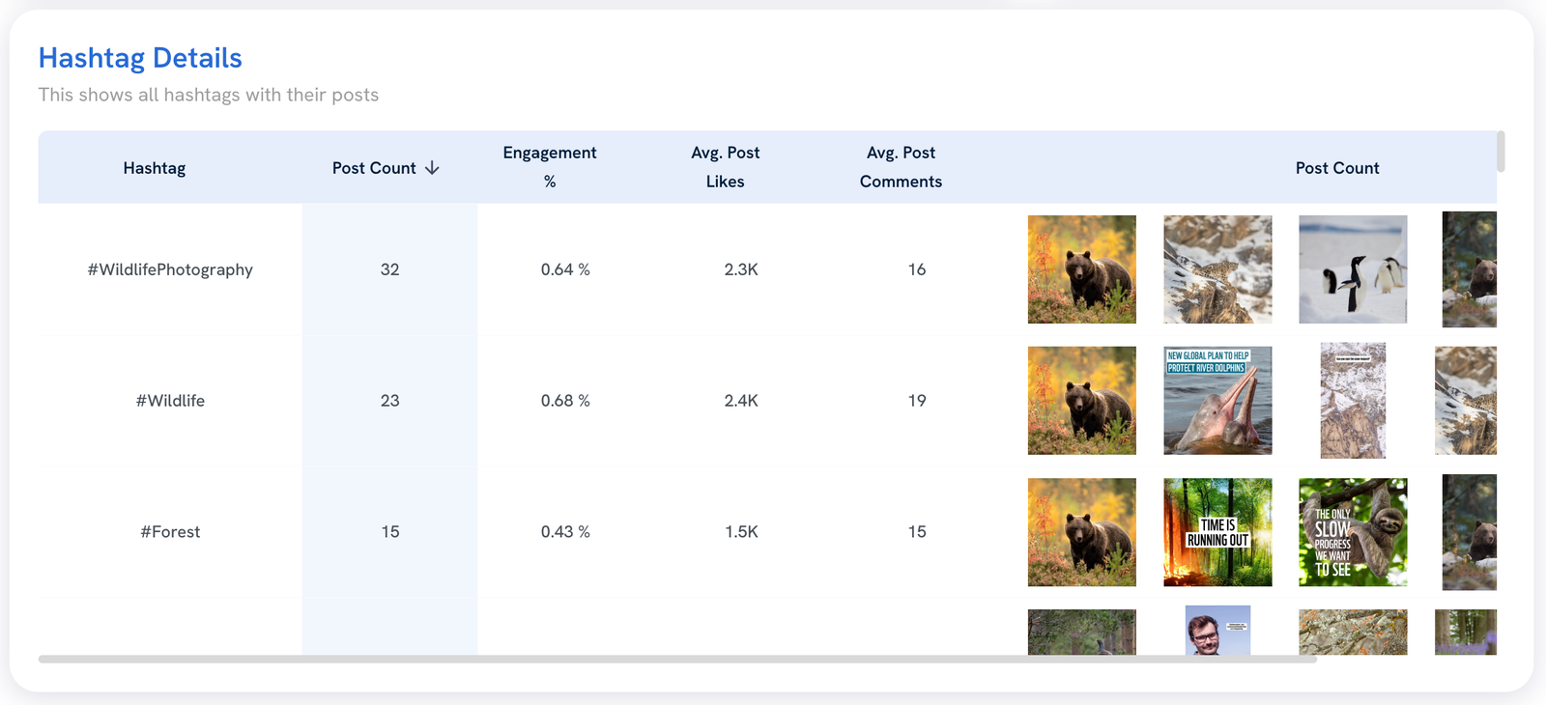
Task: Select the #Forest hashtag
Action: pos(170,532)
